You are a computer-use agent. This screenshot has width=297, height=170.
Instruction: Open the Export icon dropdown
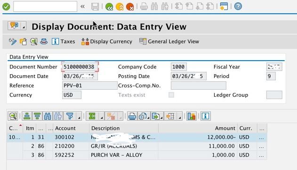pos(157,116)
